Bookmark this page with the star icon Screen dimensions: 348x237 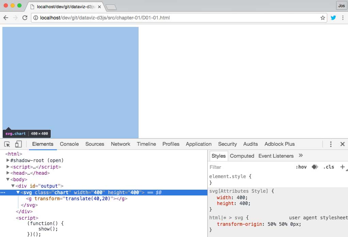[323, 18]
